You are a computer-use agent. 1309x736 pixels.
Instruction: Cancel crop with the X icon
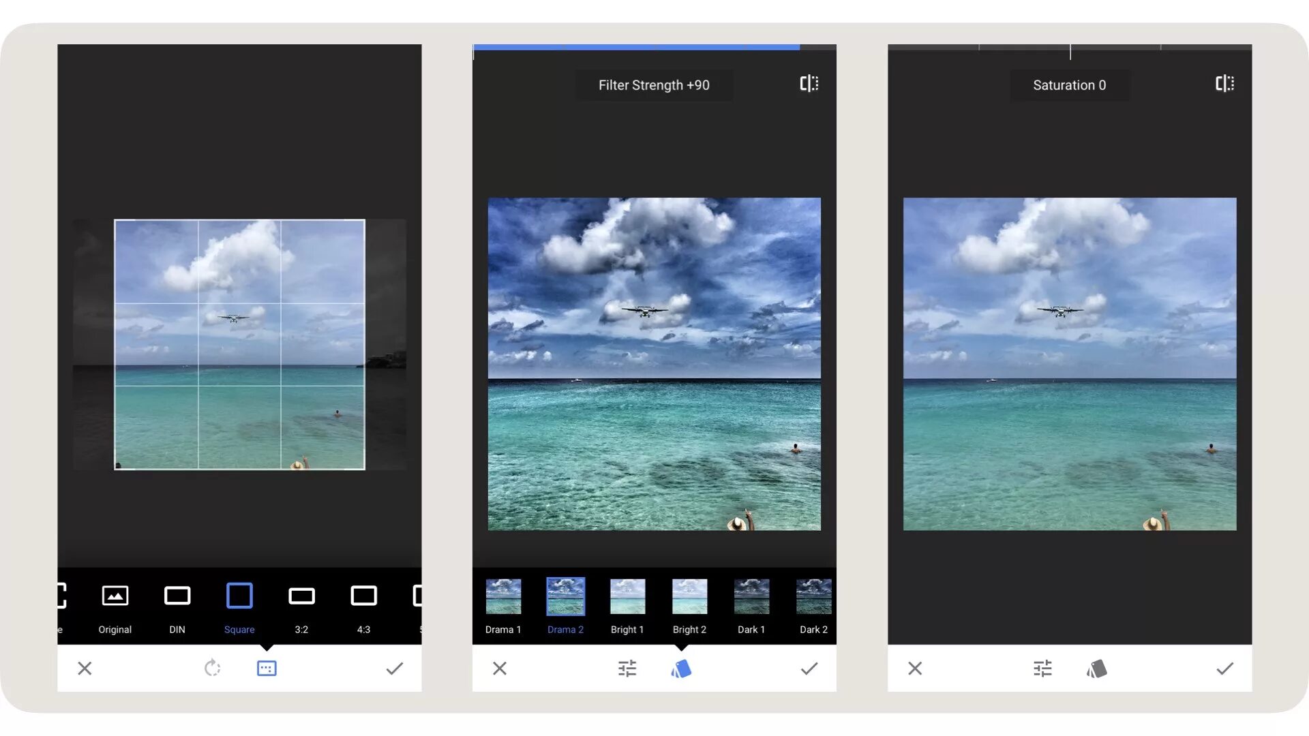[x=85, y=668]
